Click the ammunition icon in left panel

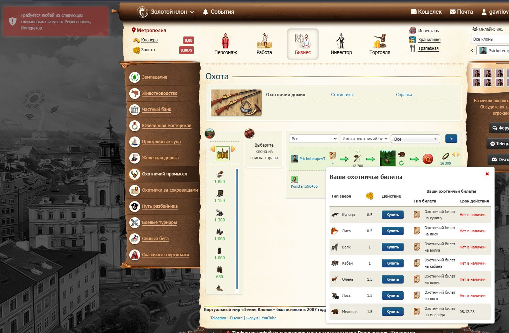tap(222, 153)
